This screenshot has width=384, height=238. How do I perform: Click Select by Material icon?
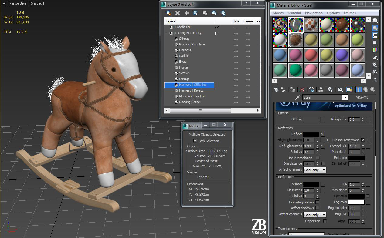click(375, 72)
